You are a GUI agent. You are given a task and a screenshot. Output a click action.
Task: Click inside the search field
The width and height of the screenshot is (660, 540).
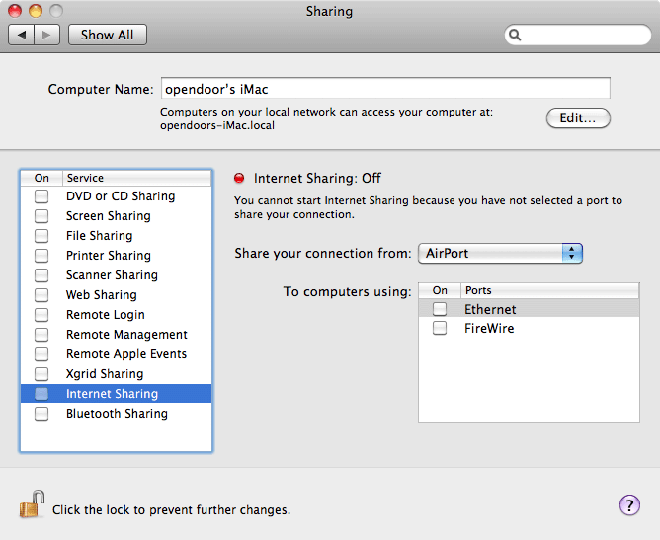point(583,35)
